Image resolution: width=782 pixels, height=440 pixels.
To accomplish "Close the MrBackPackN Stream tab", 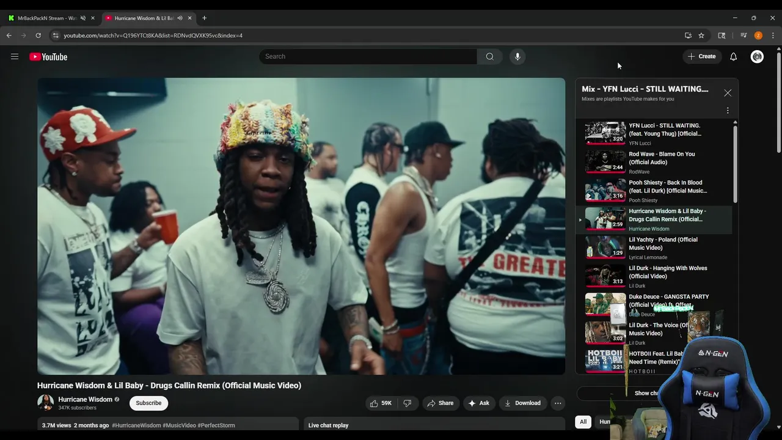I will (93, 18).
